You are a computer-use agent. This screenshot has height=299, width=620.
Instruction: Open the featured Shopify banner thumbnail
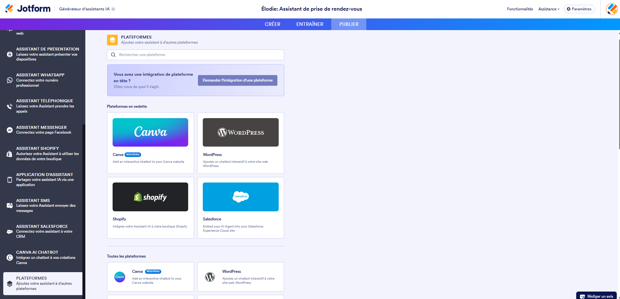tap(150, 197)
